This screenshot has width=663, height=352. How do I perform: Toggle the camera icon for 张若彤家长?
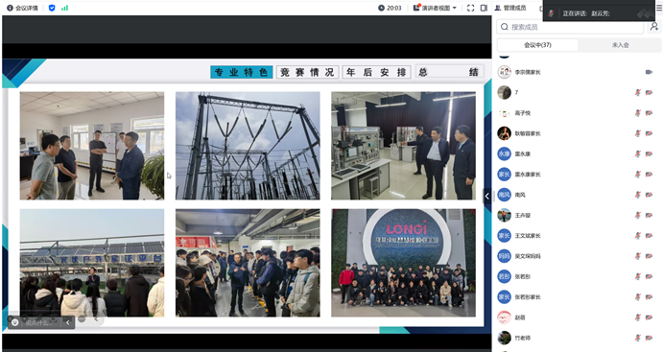649,296
